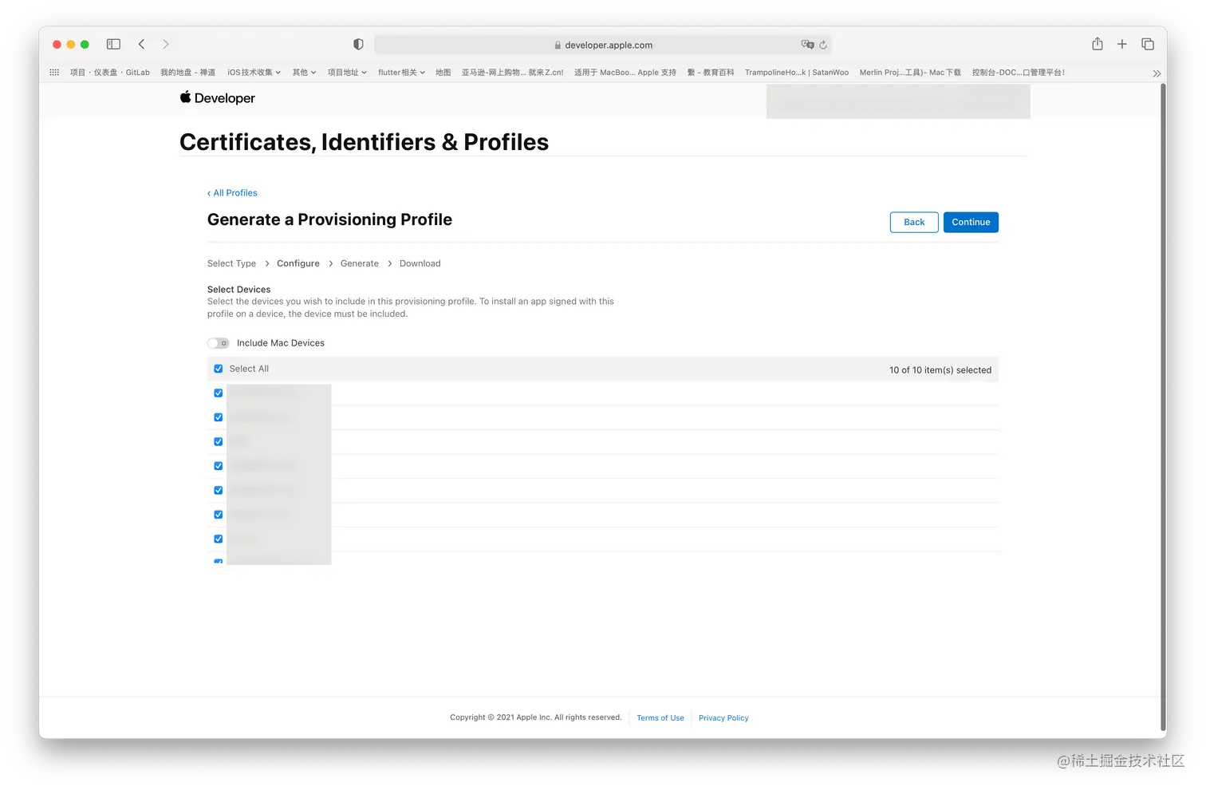Open the Share icon in Safari toolbar
The image size is (1206, 790).
1098,44
